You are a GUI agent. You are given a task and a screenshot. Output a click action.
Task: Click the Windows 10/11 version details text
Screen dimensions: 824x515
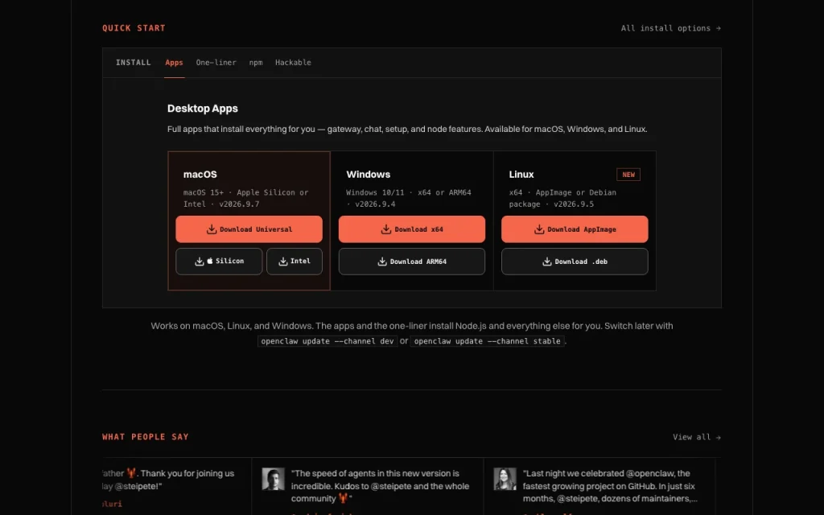coord(409,198)
